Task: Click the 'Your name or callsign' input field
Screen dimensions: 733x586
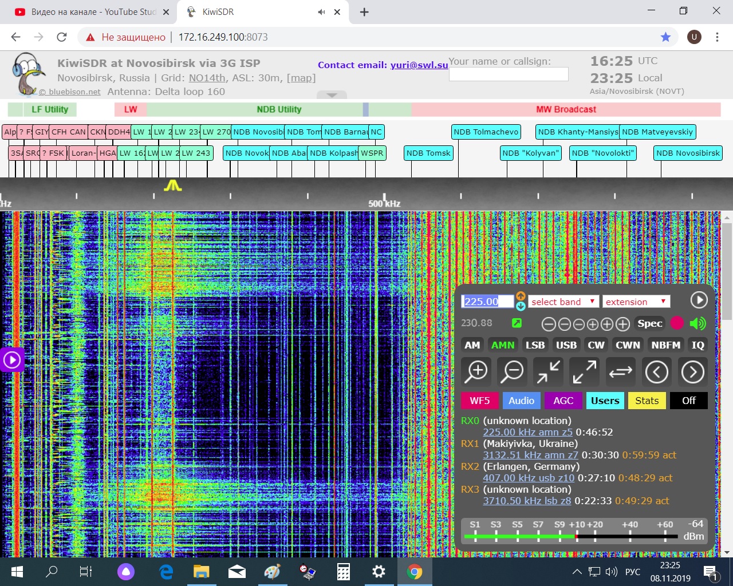Action: [508, 74]
